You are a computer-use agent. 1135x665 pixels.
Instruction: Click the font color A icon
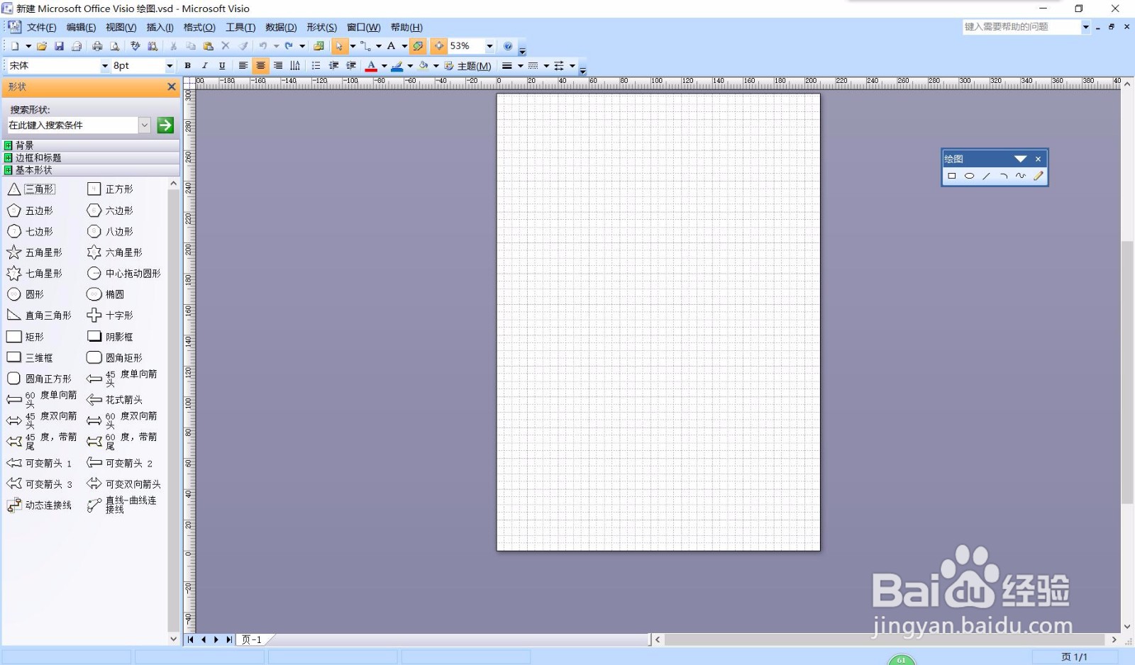click(x=371, y=66)
